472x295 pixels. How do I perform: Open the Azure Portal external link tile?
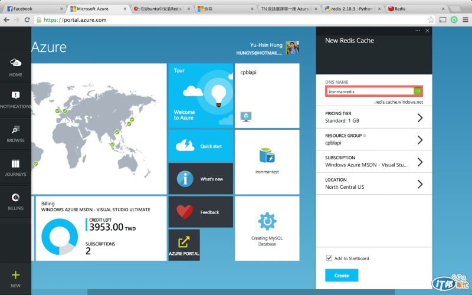pyautogui.click(x=184, y=245)
